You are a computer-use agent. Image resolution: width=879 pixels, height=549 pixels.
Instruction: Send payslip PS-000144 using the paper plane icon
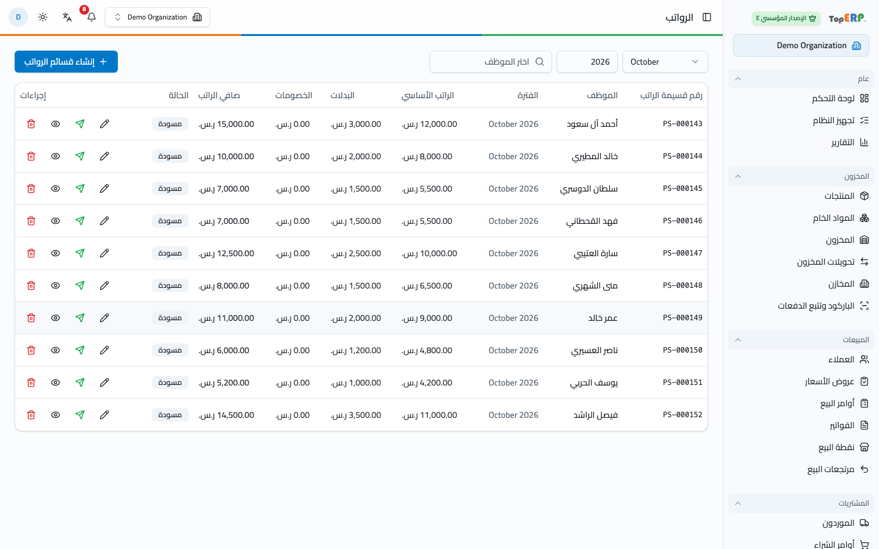(x=80, y=156)
